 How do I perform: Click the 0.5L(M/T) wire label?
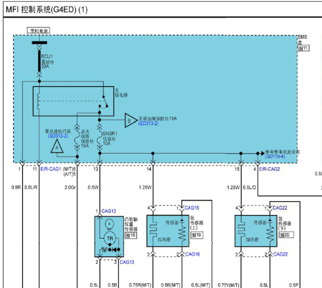click(x=201, y=285)
